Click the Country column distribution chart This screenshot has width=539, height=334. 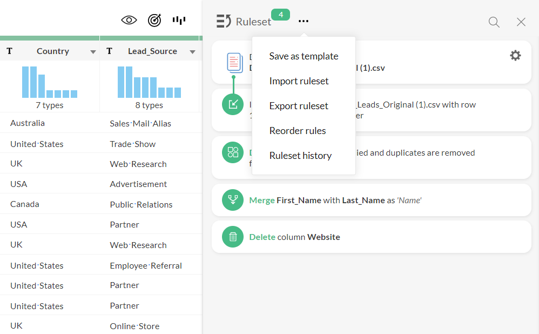[x=50, y=82]
